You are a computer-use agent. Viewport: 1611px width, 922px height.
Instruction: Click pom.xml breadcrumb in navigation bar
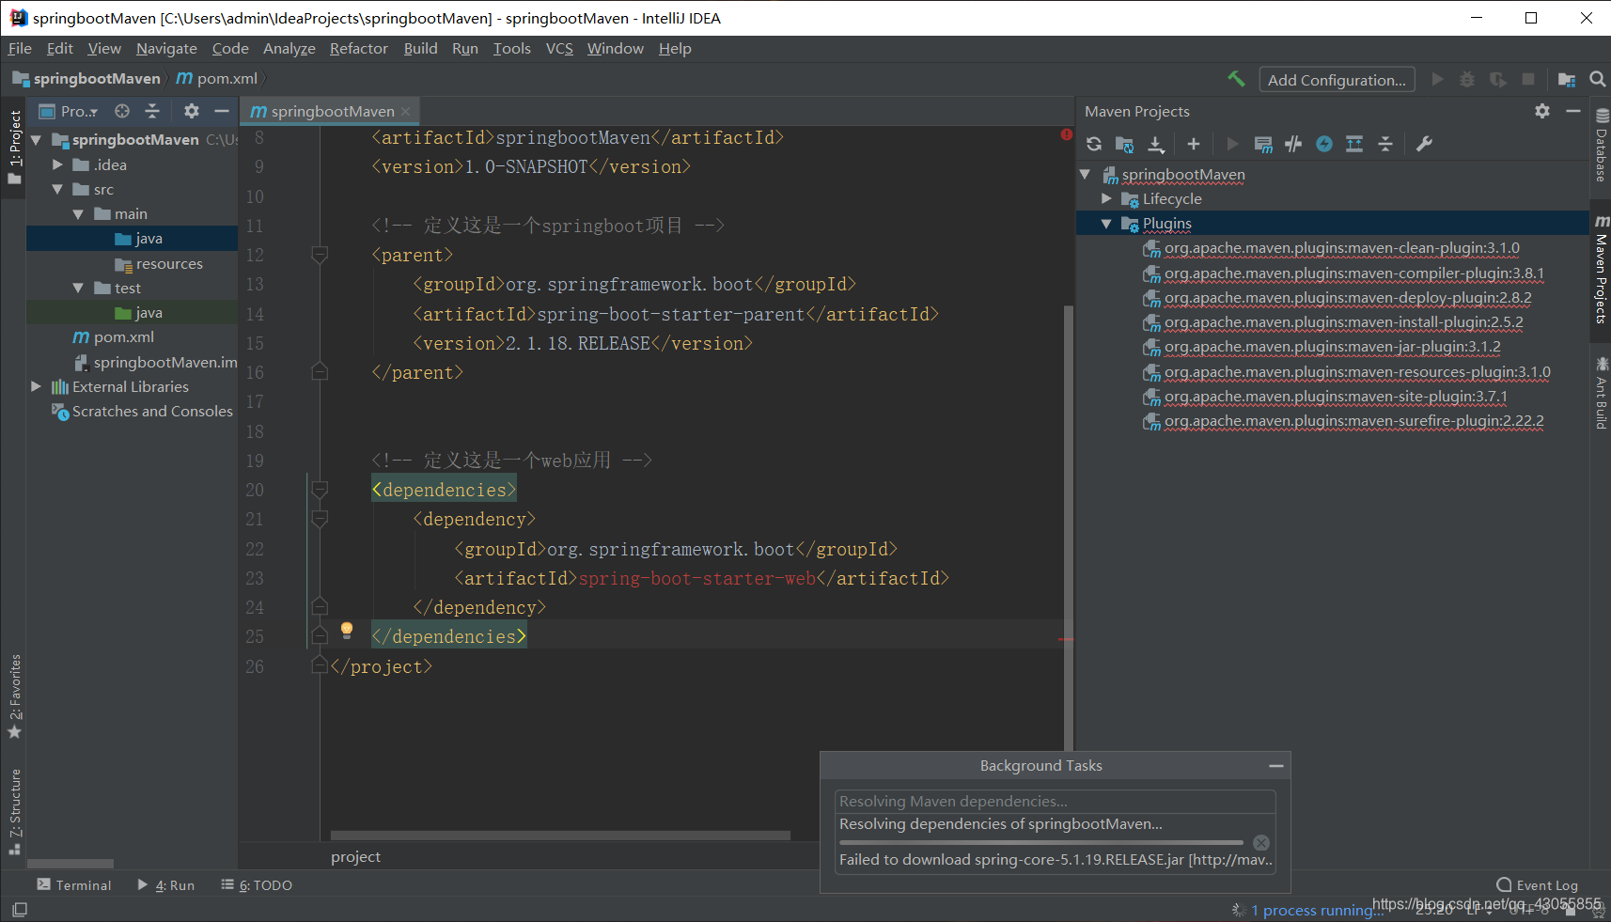click(x=217, y=79)
